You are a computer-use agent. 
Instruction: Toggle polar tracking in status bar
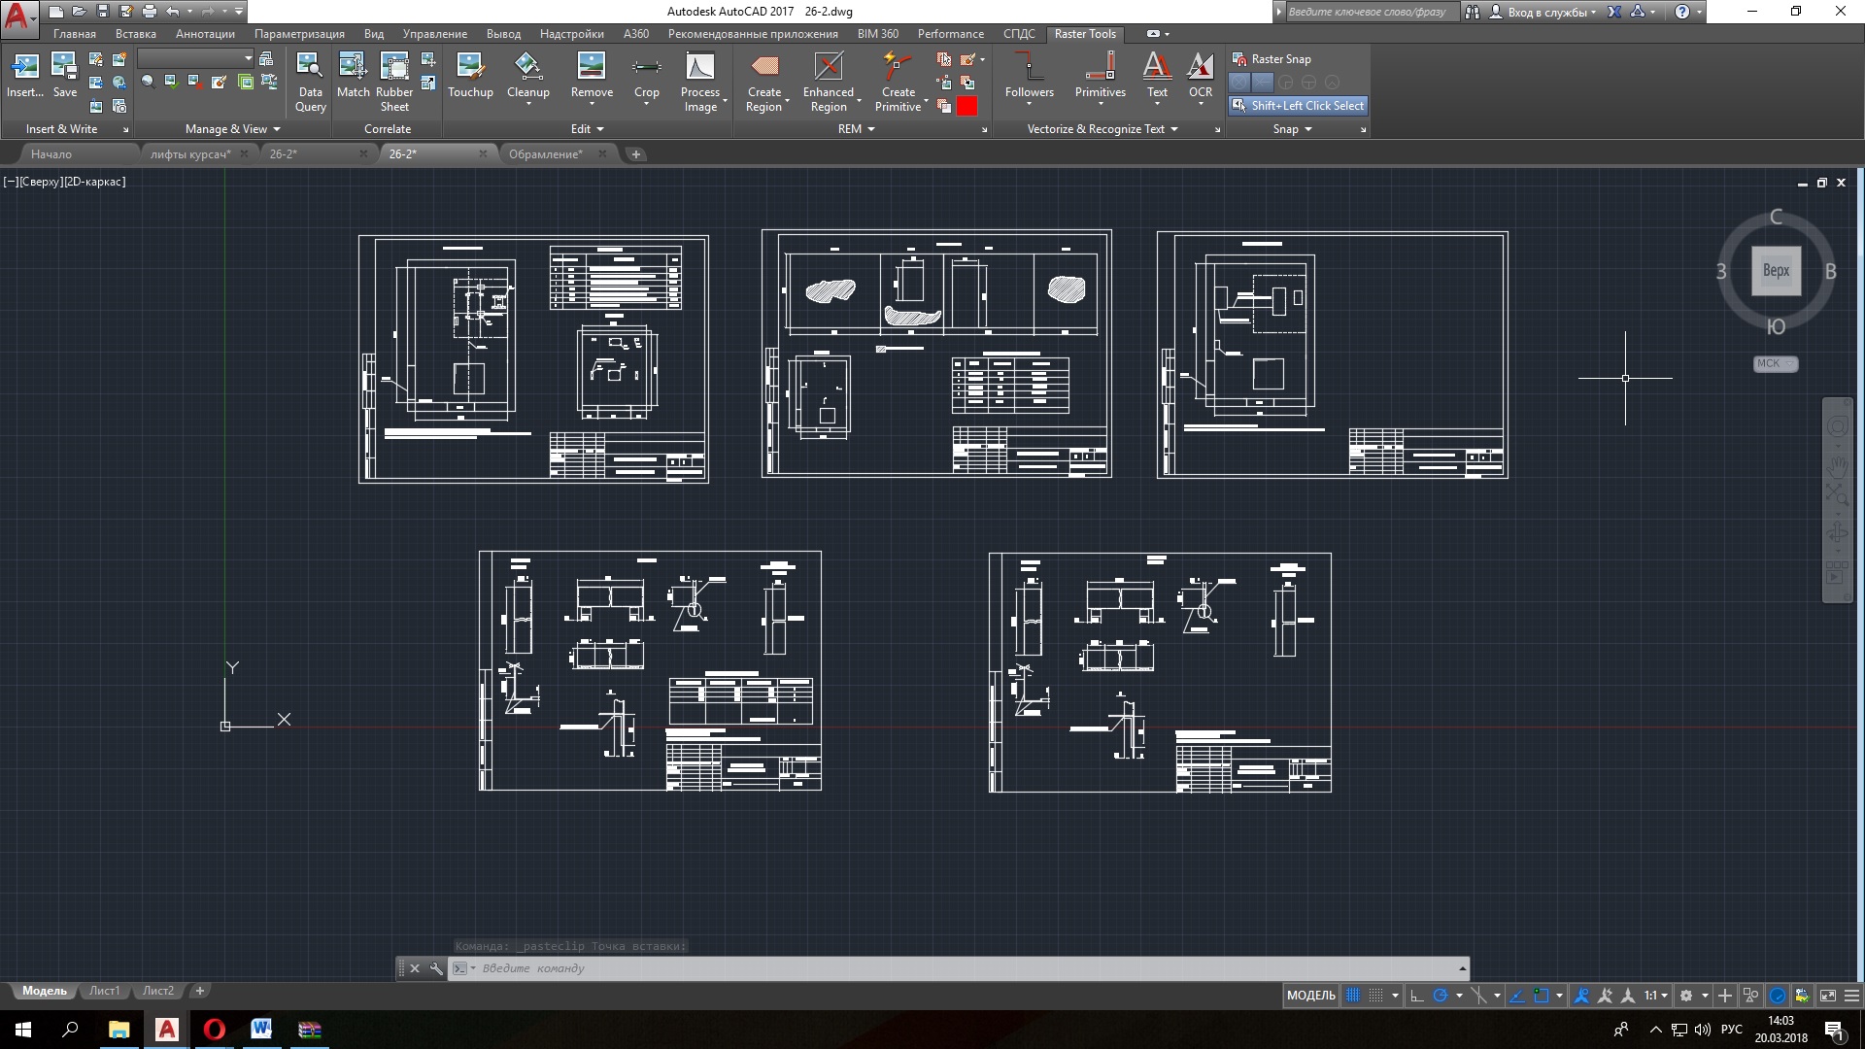[1441, 996]
